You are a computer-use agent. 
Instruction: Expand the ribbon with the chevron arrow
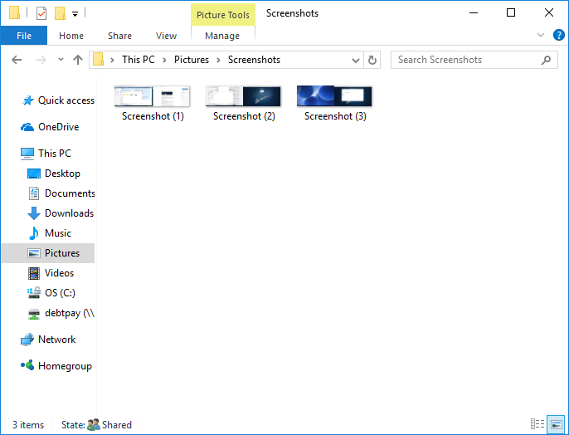tap(541, 35)
